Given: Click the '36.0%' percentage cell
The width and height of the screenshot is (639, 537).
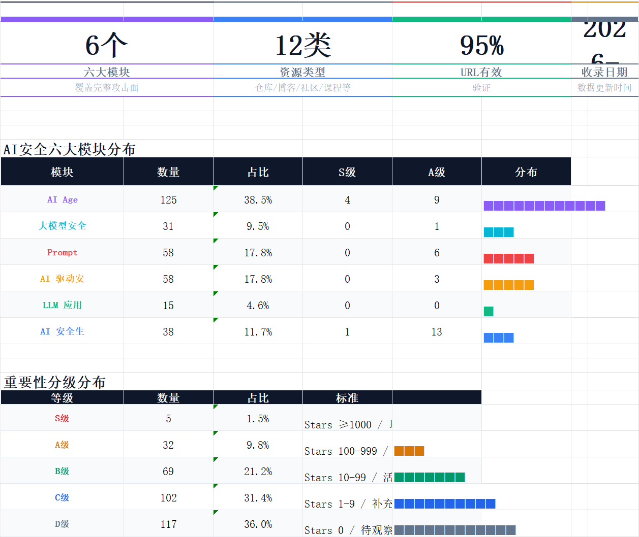Looking at the screenshot, I should point(258,523).
